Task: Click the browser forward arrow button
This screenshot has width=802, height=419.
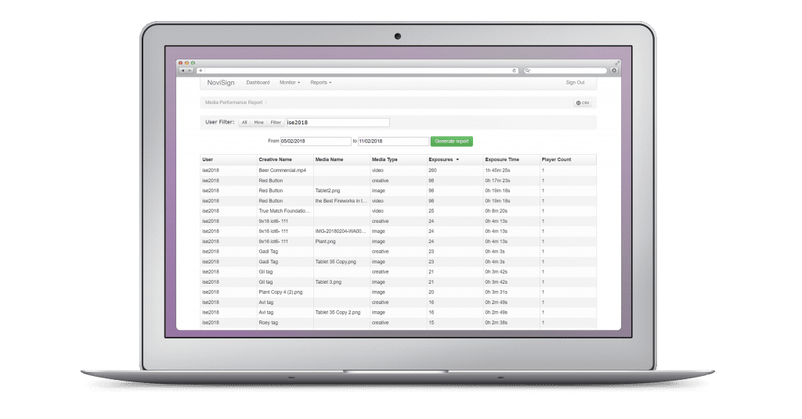Action: point(190,70)
